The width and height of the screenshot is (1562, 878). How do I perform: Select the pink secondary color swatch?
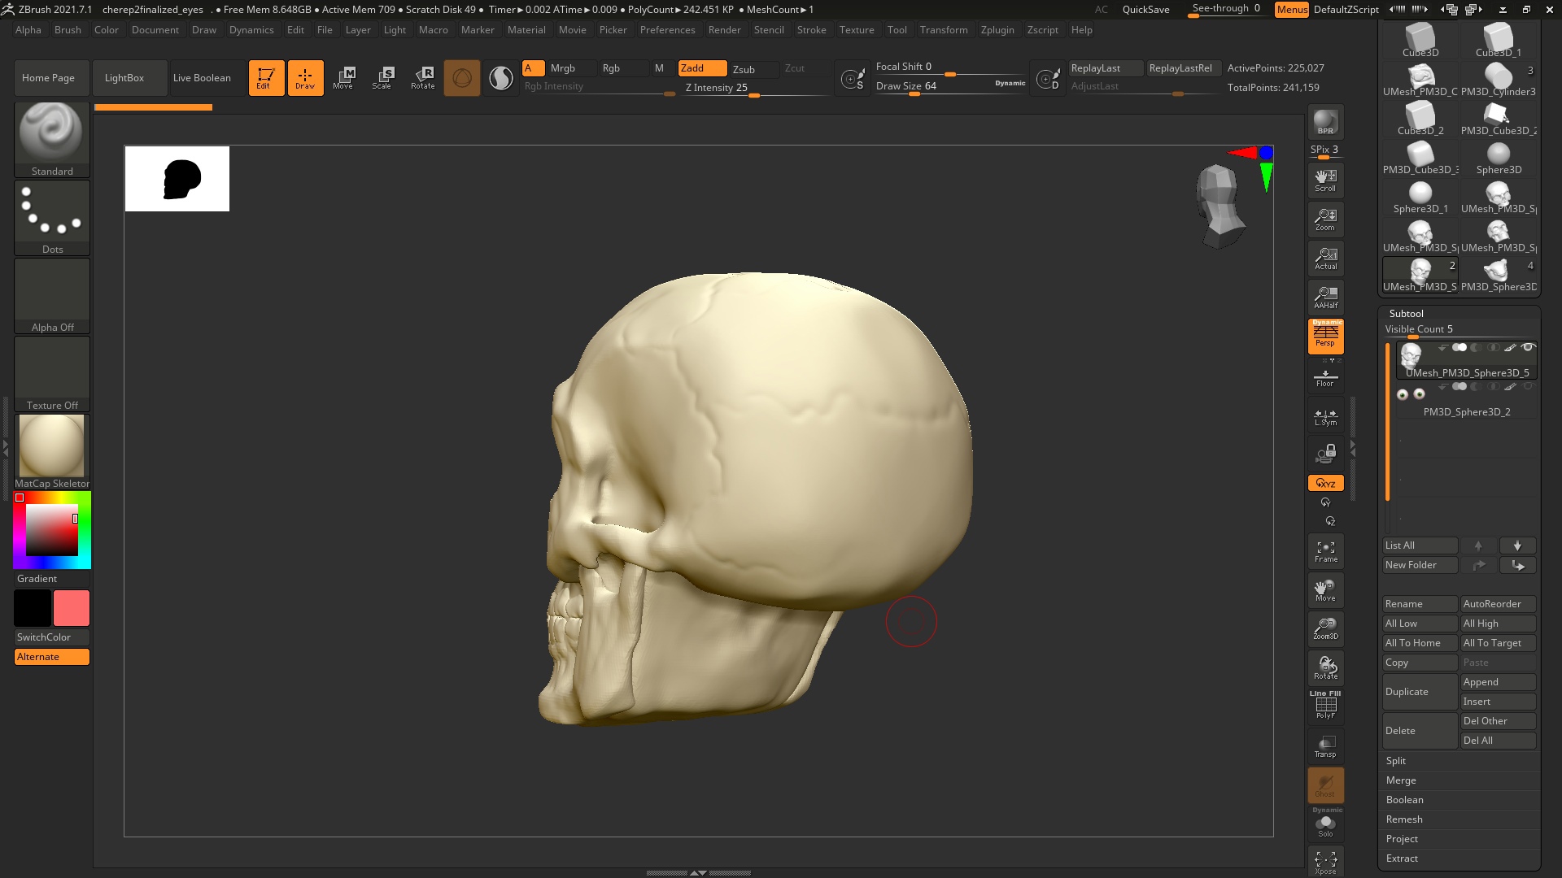72,608
